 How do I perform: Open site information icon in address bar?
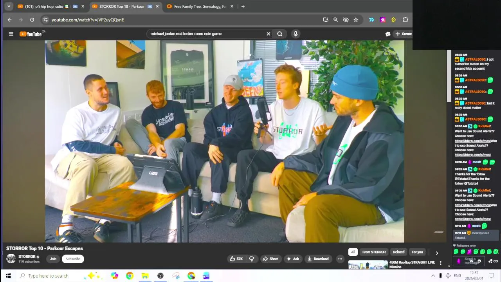45,20
